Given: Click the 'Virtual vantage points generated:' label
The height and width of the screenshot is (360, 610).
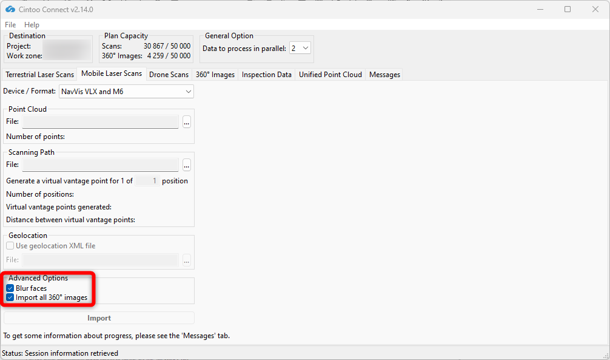Looking at the screenshot, I should [x=59, y=207].
